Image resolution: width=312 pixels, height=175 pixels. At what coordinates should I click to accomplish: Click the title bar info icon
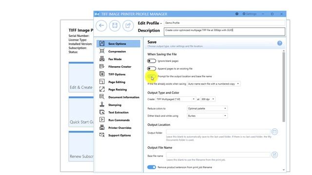click(x=237, y=14)
